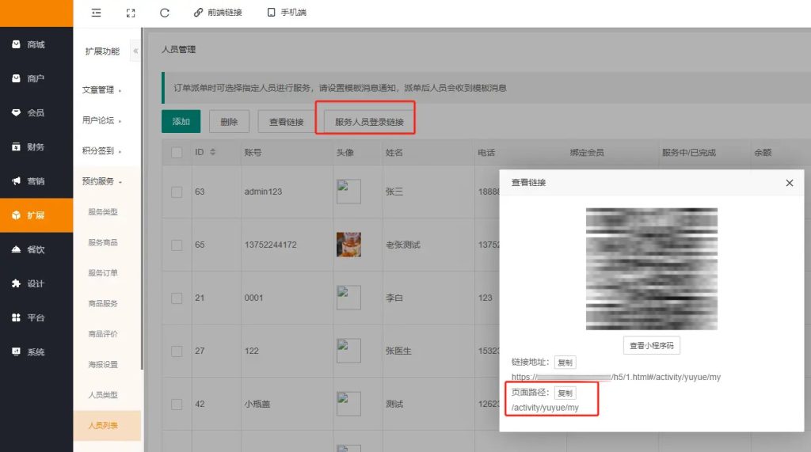The width and height of the screenshot is (811, 452).
Task: Select the 扩展 sidebar item
Action: tap(36, 215)
